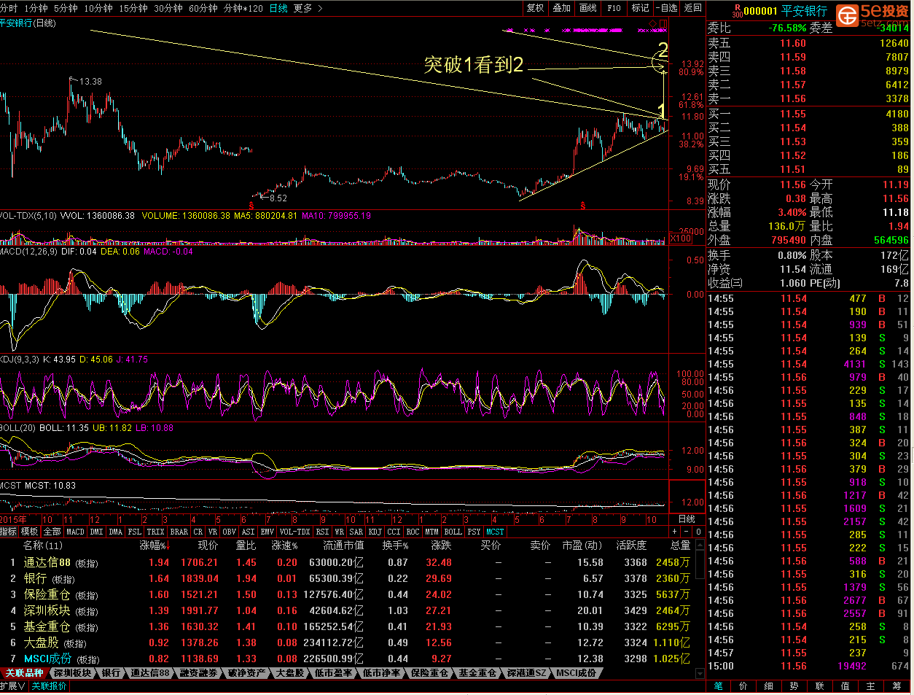Switch to 笔 tick view tab

[x=719, y=686]
